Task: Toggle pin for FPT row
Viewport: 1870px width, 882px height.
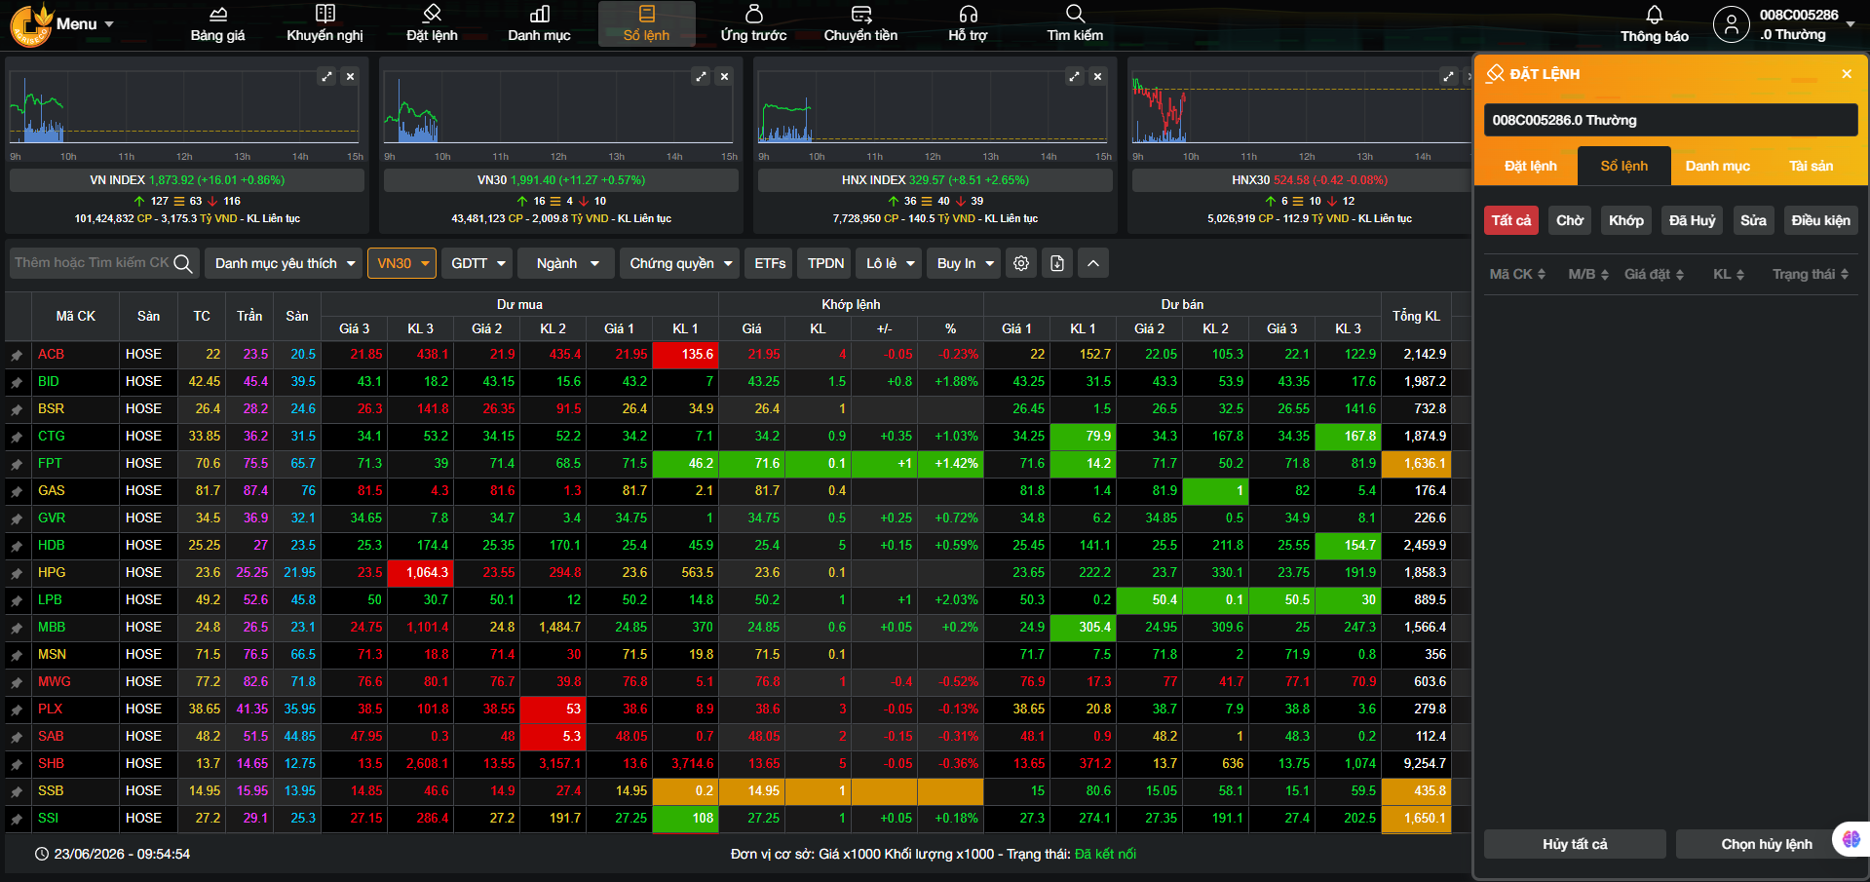Action: (x=17, y=464)
